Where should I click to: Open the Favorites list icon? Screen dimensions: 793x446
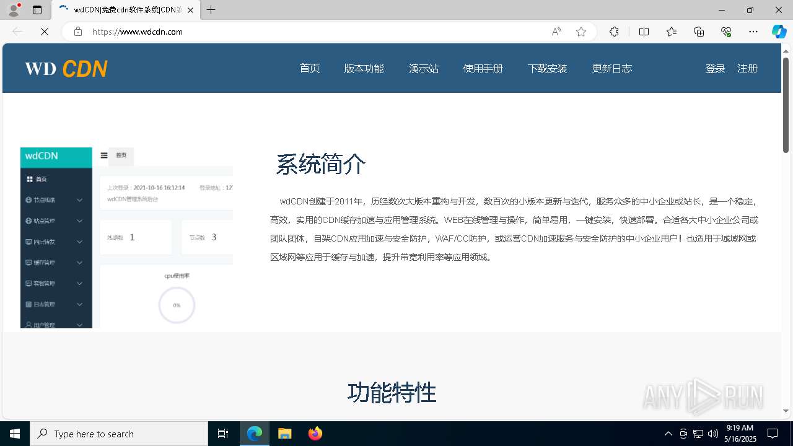pos(672,32)
